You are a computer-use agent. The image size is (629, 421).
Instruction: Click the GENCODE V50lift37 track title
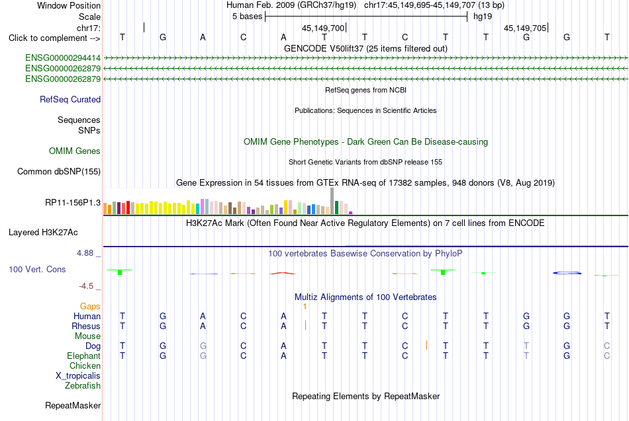pyautogui.click(x=366, y=48)
